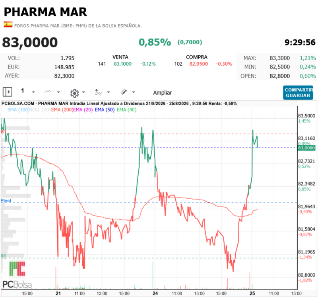318x297 pixels.
Task: Expand the period "1" dropdown arrow
Action: tap(33, 92)
